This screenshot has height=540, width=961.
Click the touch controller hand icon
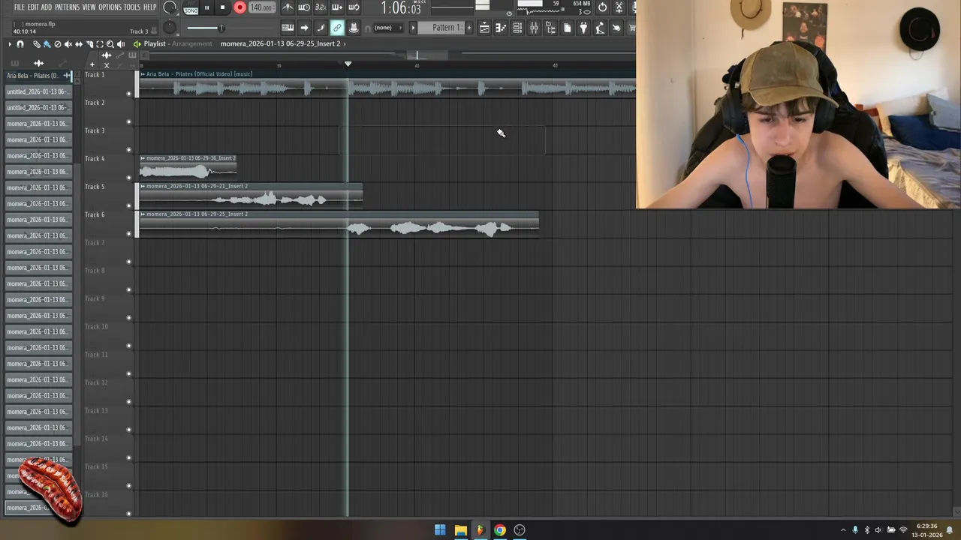(x=616, y=28)
